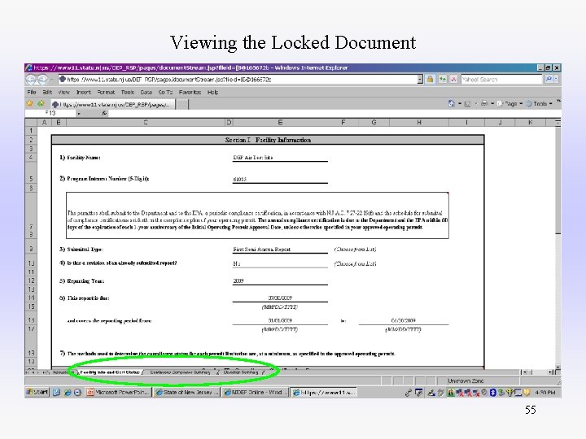Click the empty new tab button
This screenshot has width=586, height=439.
[181, 104]
